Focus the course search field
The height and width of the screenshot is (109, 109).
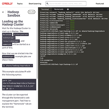click(66, 4)
